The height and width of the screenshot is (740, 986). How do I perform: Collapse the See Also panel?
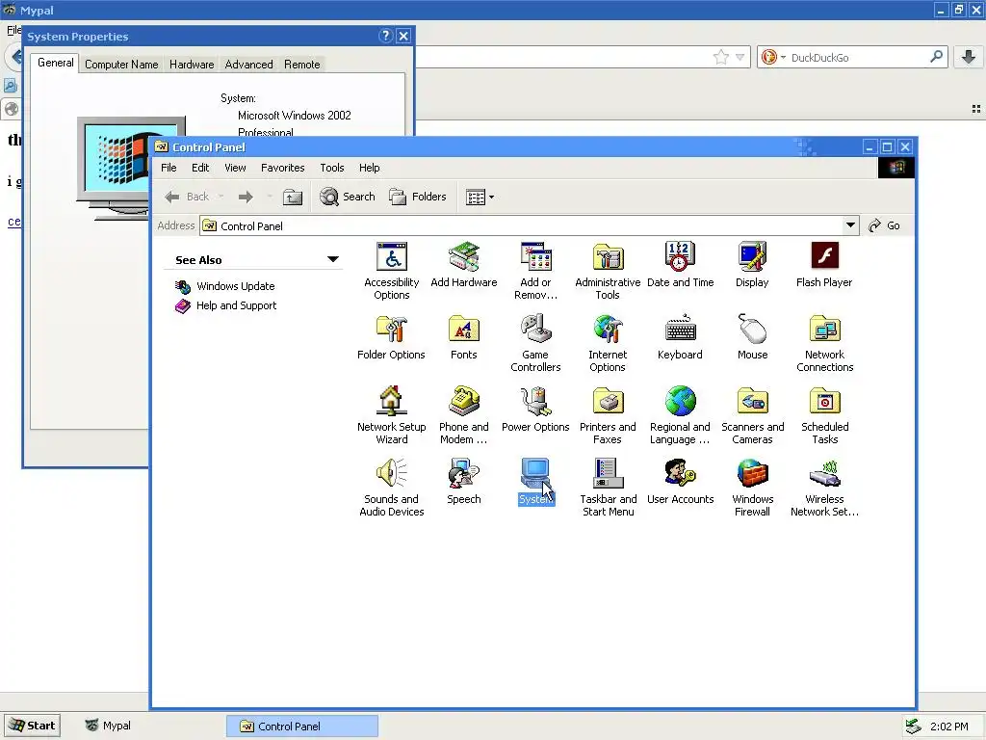(333, 259)
